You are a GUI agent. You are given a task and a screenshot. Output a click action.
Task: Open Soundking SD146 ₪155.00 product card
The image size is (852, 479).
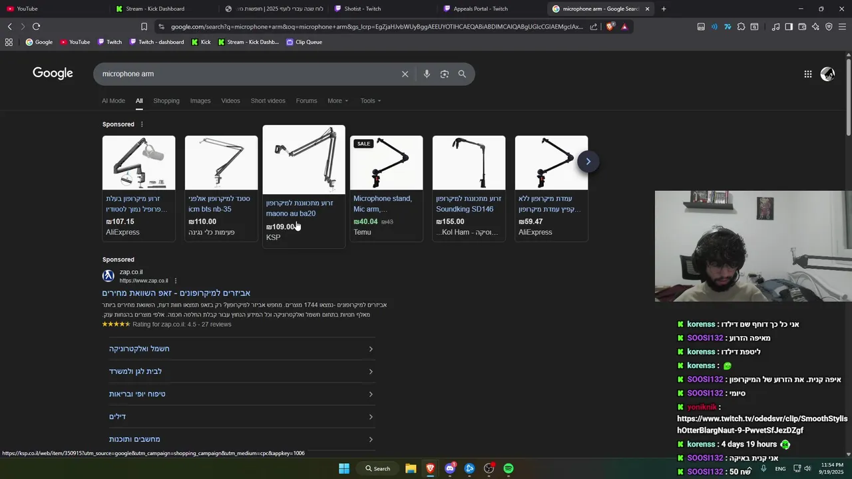click(469, 188)
